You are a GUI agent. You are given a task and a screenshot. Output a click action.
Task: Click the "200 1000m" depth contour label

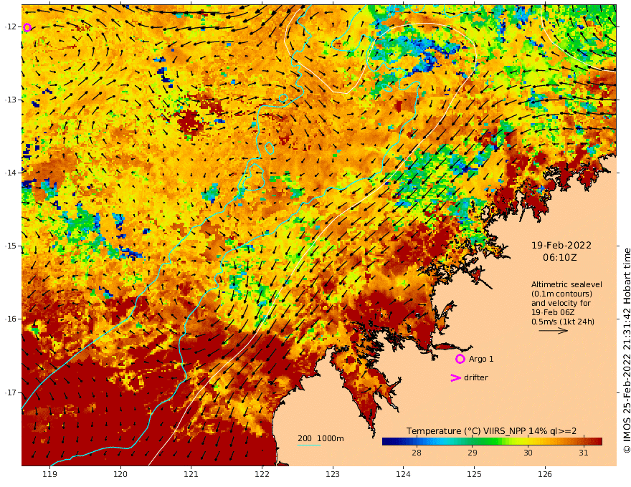pos(321,438)
